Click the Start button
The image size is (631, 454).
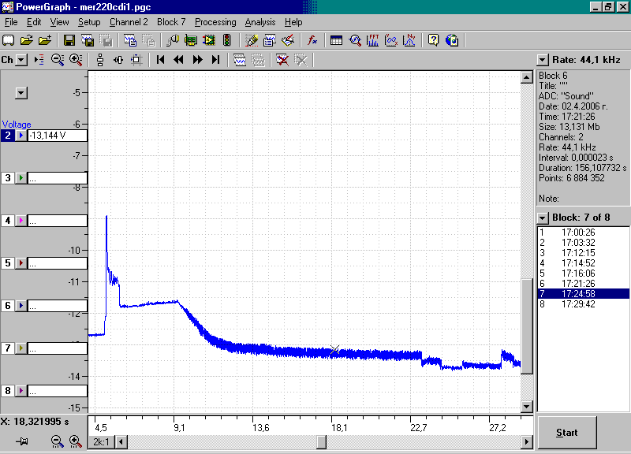[x=567, y=433]
